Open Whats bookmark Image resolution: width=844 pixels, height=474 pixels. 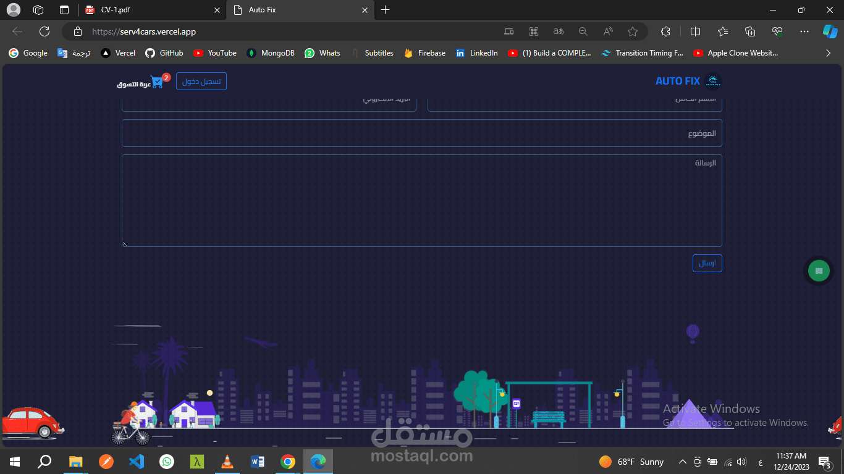tap(323, 53)
